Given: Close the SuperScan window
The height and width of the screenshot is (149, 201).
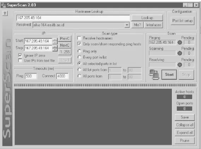Looking at the screenshot, I should pos(196,5).
